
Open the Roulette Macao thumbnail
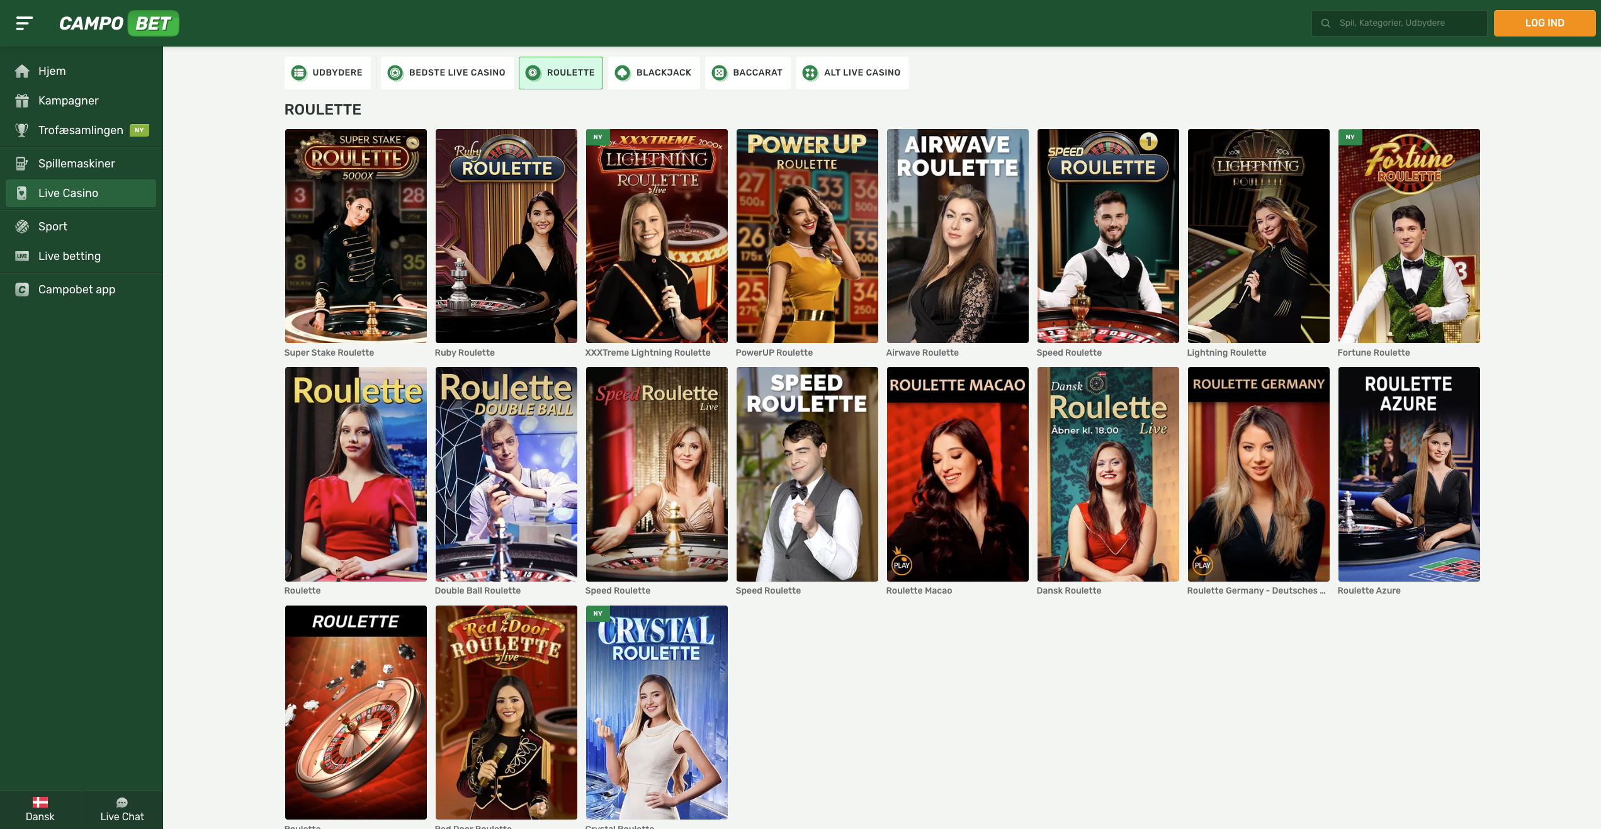[x=958, y=475]
